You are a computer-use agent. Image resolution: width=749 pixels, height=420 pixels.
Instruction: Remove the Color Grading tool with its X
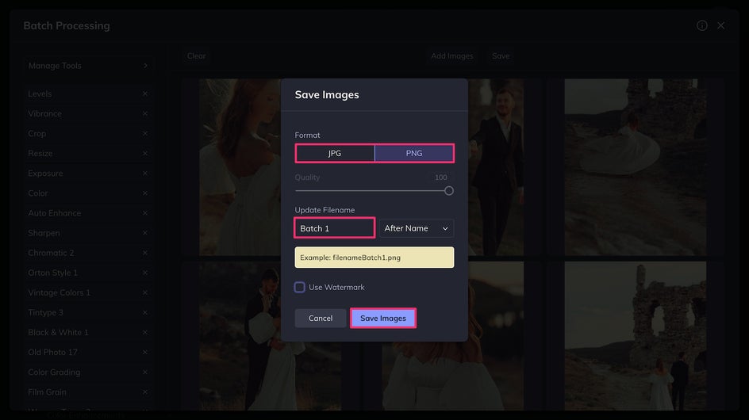pyautogui.click(x=144, y=372)
